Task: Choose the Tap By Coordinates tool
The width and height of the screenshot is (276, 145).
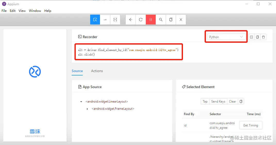Action: click(x=115, y=20)
